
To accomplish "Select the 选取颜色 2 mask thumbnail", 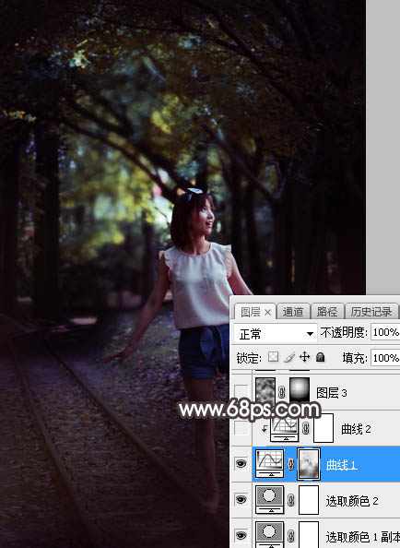I will click(x=309, y=500).
